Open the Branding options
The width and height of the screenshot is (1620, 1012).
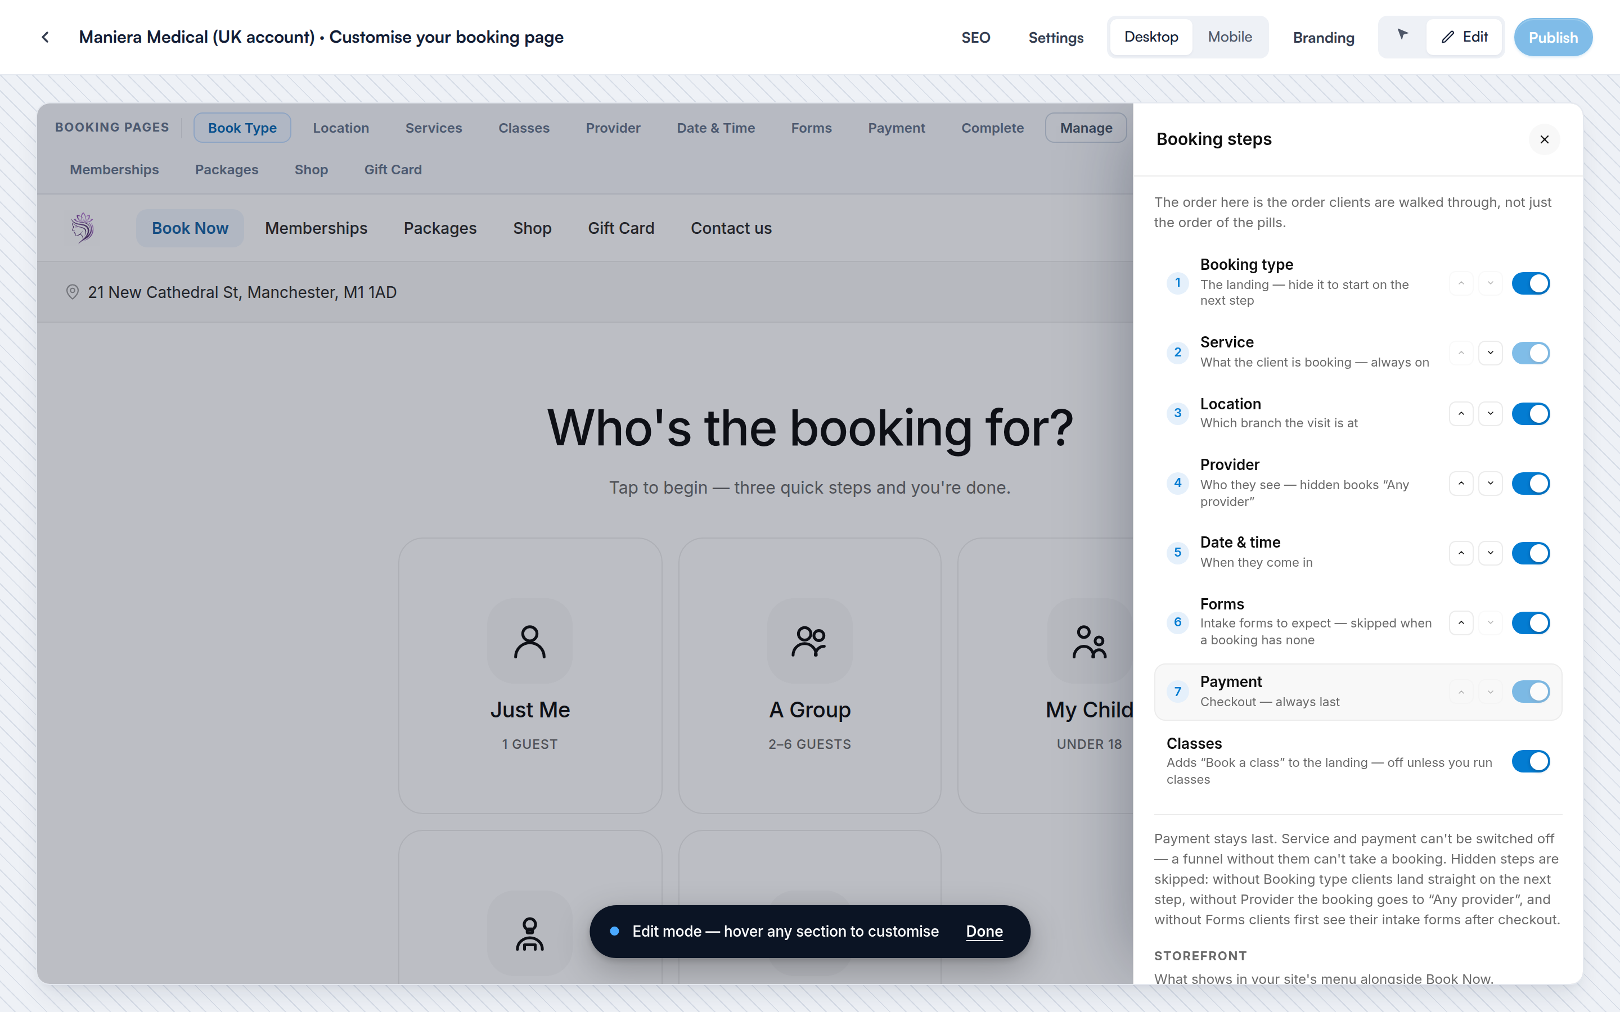(1324, 38)
